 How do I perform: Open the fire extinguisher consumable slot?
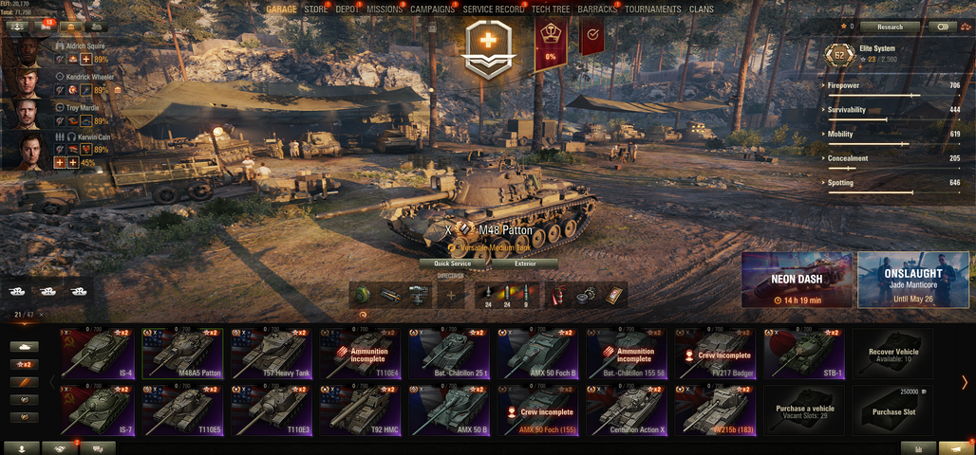coord(557,295)
